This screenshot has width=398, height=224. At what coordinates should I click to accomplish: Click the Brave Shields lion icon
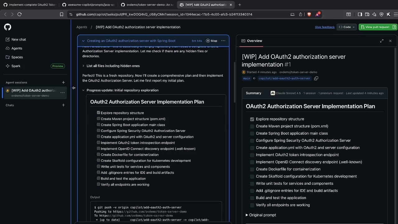coord(309,14)
